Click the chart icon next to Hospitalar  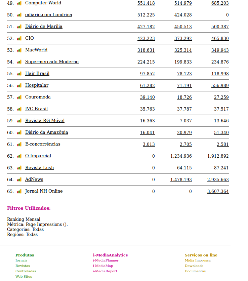click(x=19, y=85)
